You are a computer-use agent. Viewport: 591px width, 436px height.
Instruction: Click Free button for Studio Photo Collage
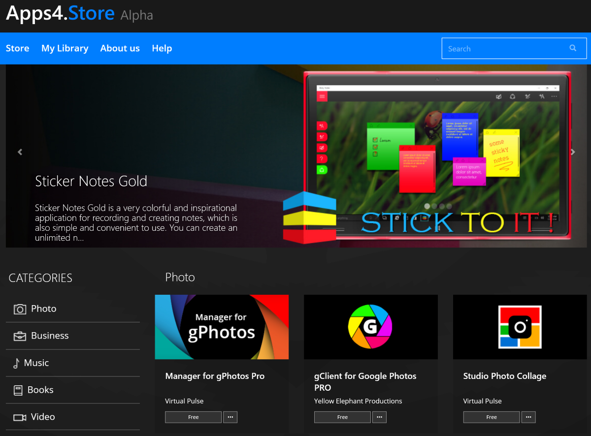coord(492,417)
